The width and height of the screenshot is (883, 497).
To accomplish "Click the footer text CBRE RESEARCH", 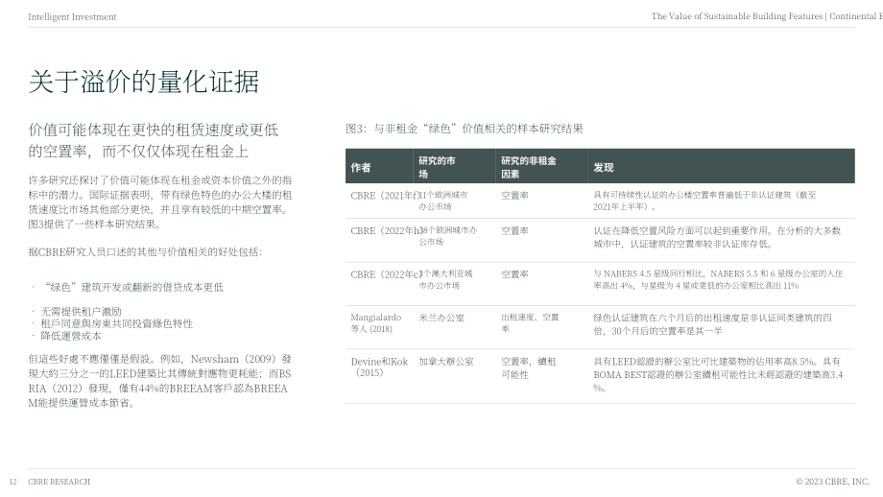I will 60,482.
